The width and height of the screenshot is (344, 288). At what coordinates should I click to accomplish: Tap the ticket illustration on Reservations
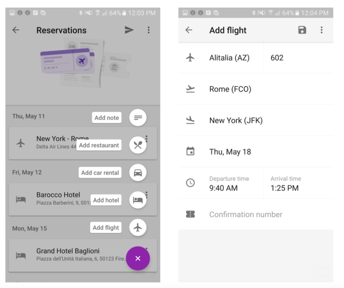coord(85,64)
